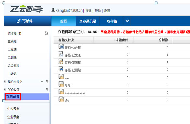Open the 中转站 item in sidebar

tap(12, 74)
